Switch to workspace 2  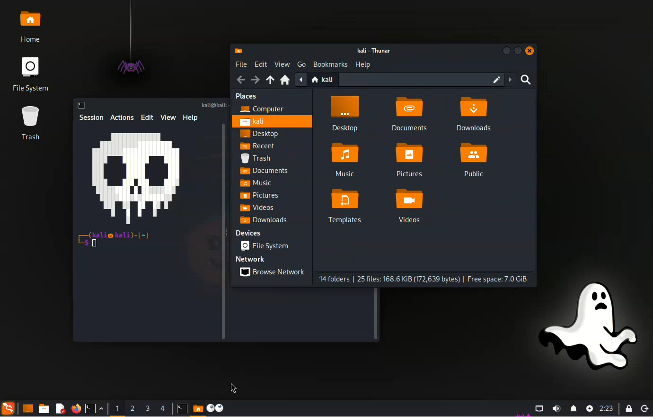132,408
